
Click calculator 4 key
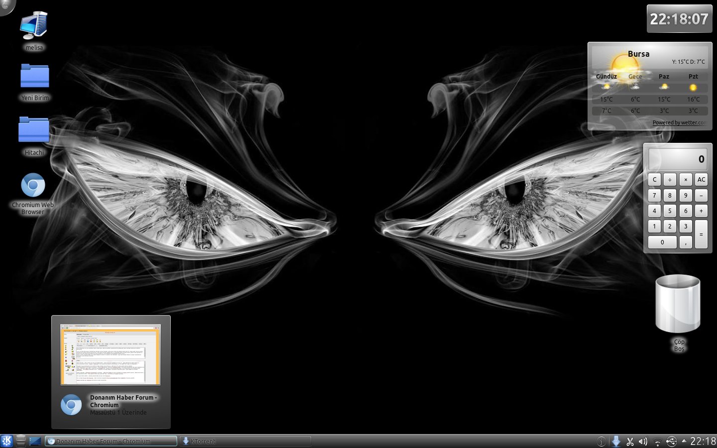coord(654,211)
